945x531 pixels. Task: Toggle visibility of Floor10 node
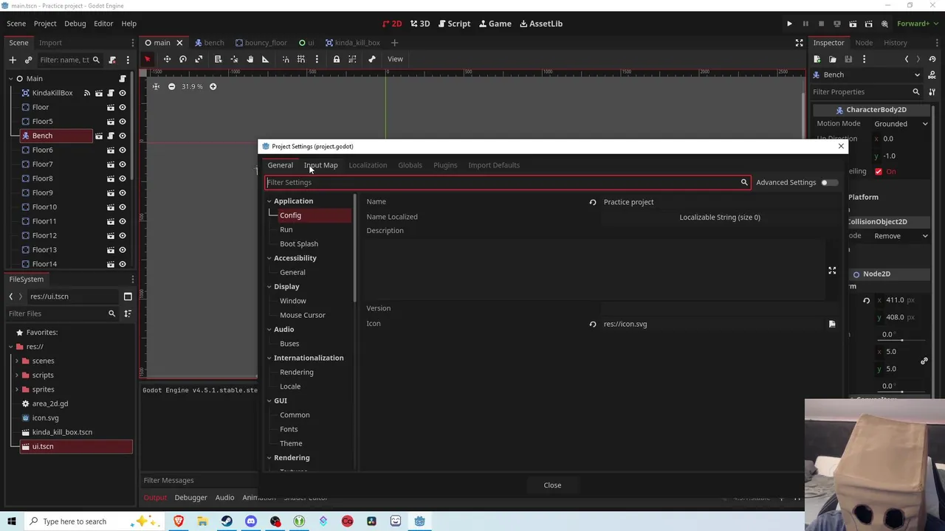[x=123, y=207]
